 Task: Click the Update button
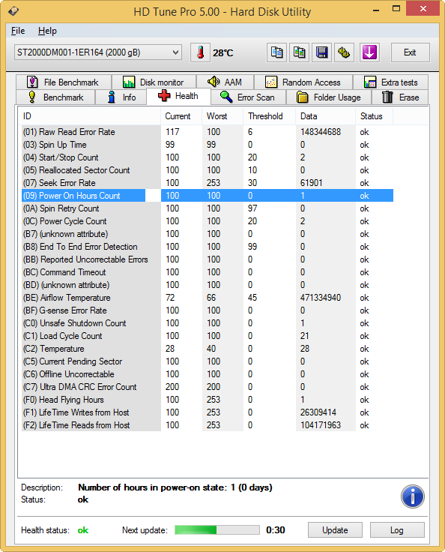tap(335, 530)
